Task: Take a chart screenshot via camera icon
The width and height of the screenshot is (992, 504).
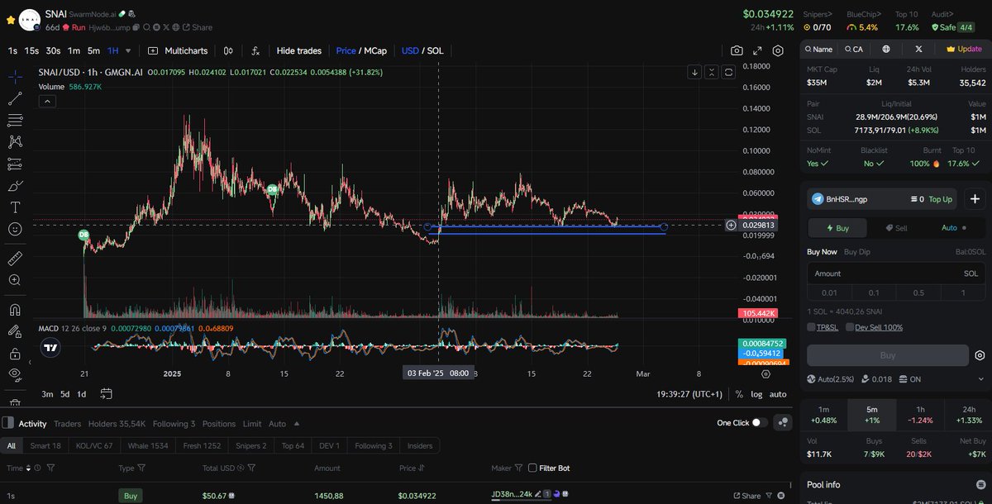Action: pyautogui.click(x=736, y=50)
